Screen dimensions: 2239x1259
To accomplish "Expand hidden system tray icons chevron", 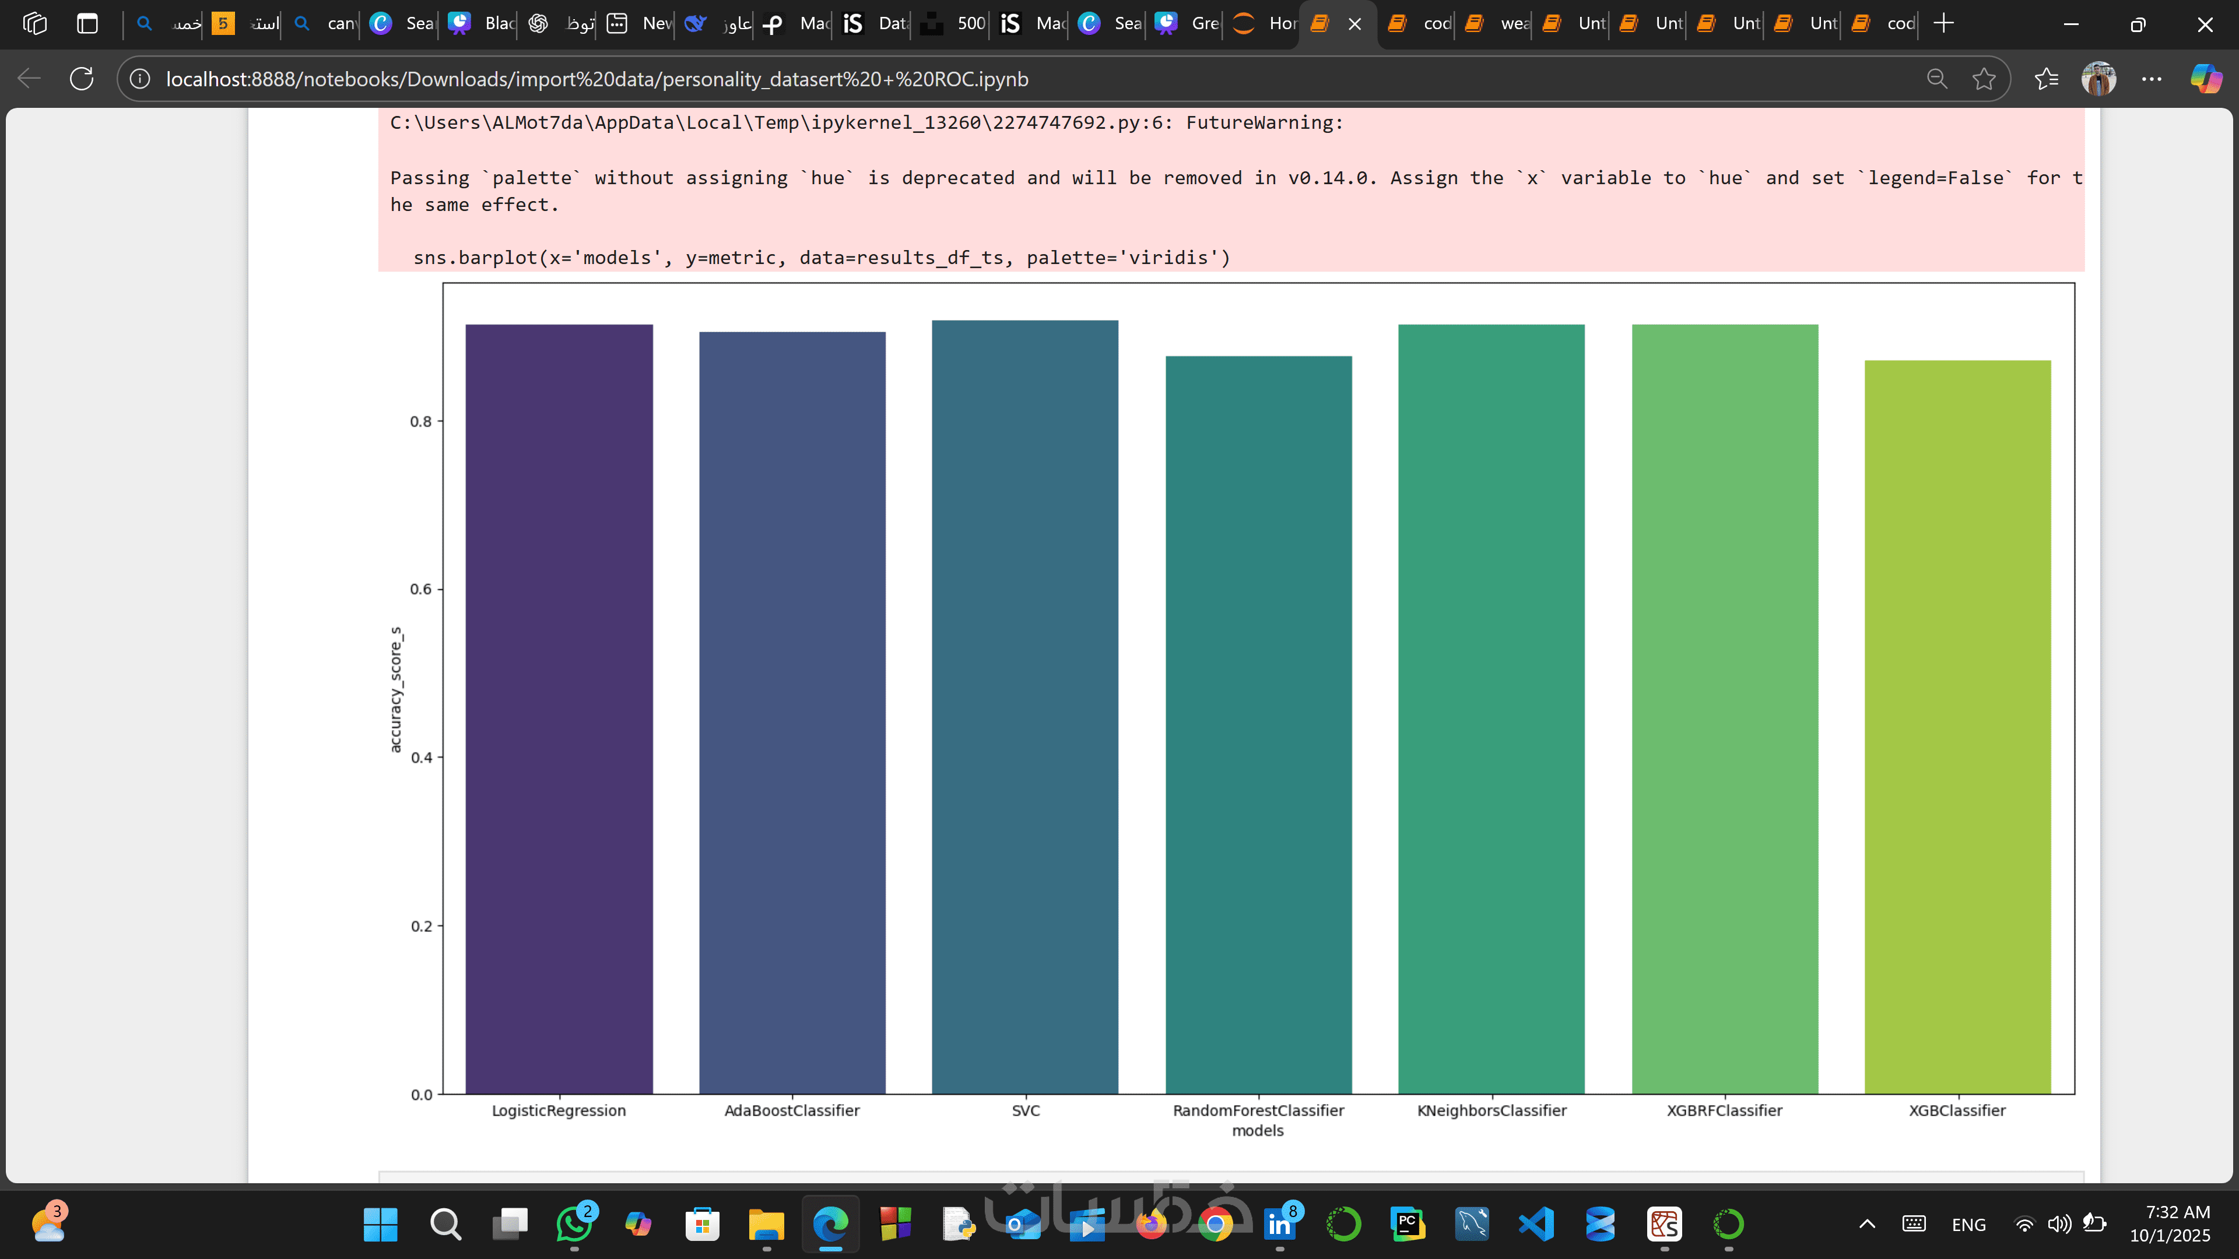I will (1866, 1224).
